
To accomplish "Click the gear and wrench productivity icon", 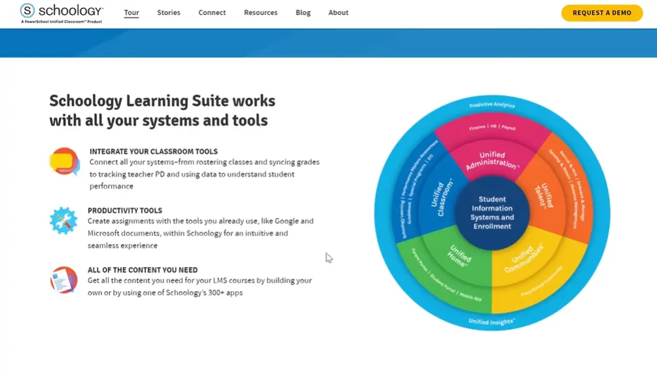I will (63, 221).
